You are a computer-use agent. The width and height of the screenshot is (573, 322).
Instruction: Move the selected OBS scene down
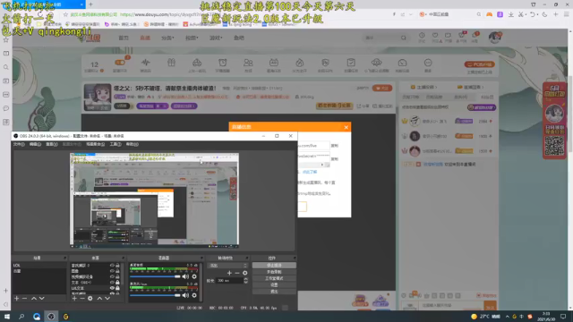tap(42, 298)
